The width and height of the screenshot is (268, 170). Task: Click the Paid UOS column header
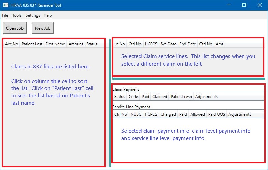[x=217, y=114]
